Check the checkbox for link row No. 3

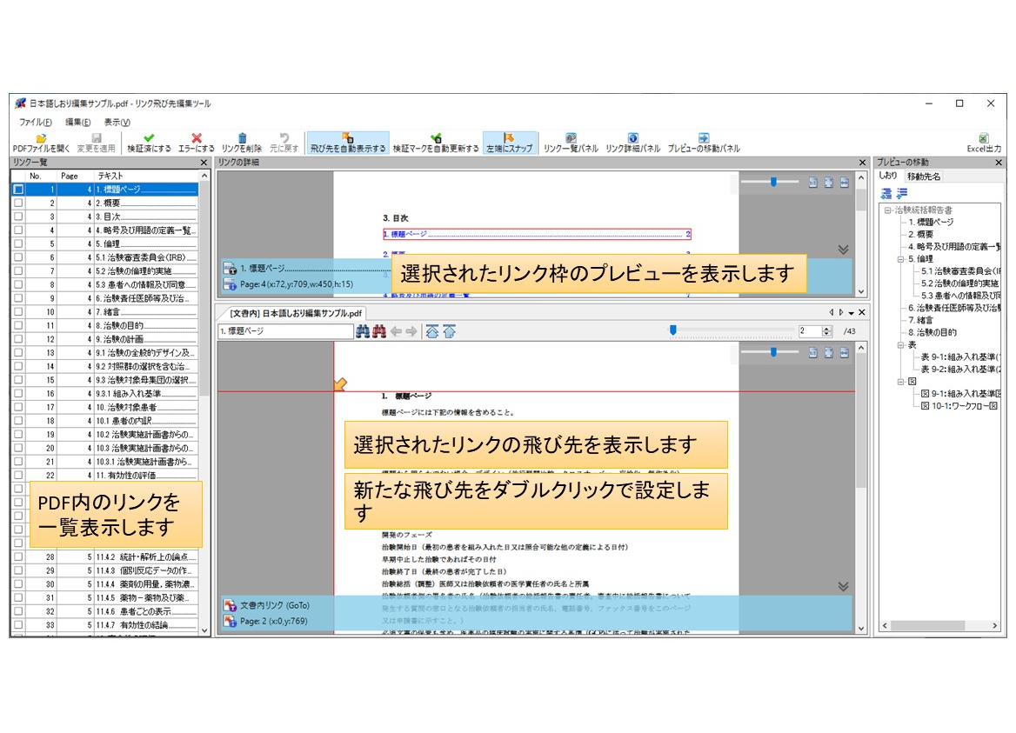tap(18, 217)
